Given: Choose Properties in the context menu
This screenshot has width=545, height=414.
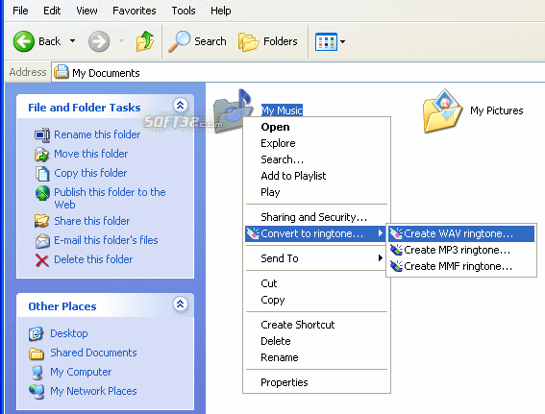Looking at the screenshot, I should [x=316, y=382].
